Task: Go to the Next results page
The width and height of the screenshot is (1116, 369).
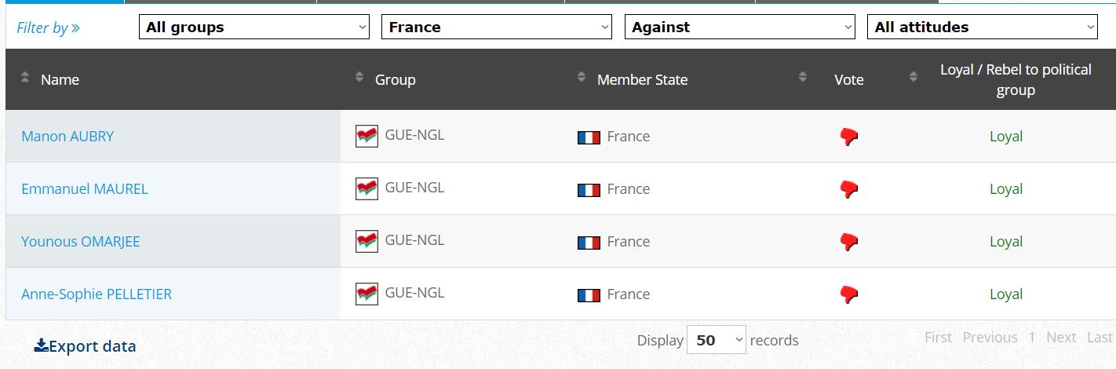Action: pos(1061,338)
